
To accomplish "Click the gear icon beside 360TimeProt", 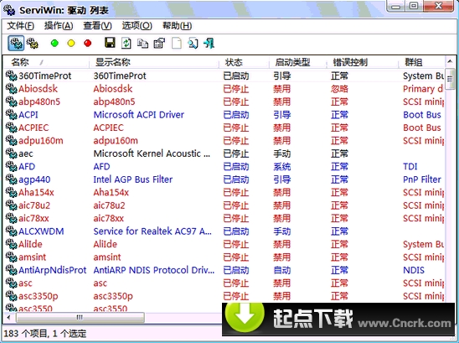I will pyautogui.click(x=11, y=75).
